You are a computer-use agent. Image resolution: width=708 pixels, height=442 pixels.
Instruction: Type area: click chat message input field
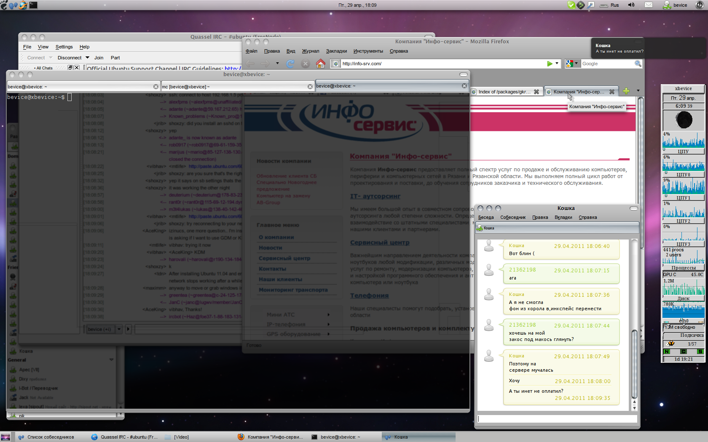tap(557, 419)
